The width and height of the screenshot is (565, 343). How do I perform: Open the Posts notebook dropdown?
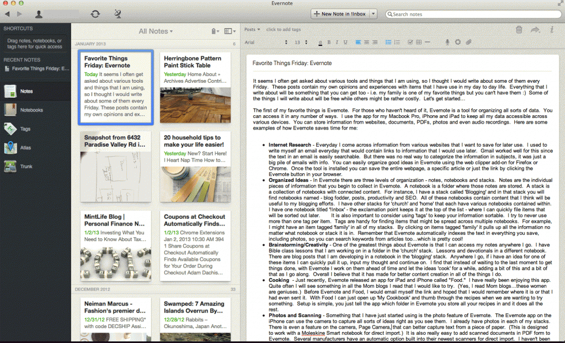252,30
